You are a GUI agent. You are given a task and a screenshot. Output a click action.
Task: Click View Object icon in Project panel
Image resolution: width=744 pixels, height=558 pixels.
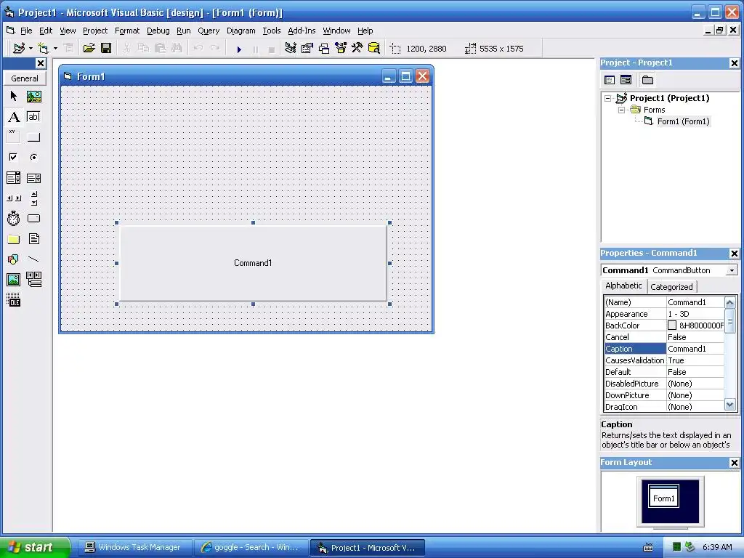626,80
